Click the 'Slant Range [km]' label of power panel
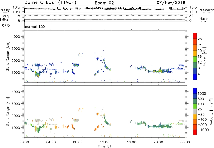214x148 pixels. pyautogui.click(x=7, y=56)
